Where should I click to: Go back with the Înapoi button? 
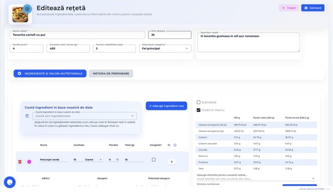click(x=288, y=8)
